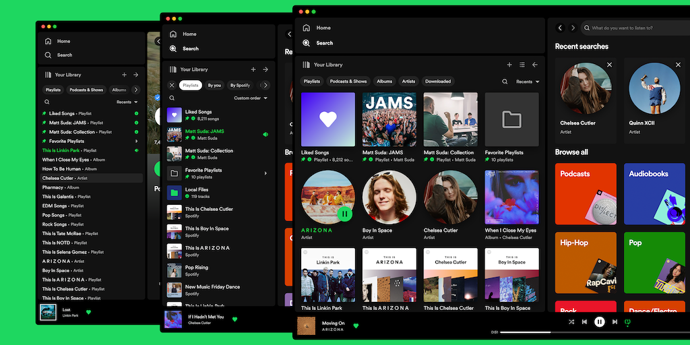Image resolution: width=690 pixels, height=345 pixels.
Task: Toggle repeat in front window player
Action: coord(627,322)
